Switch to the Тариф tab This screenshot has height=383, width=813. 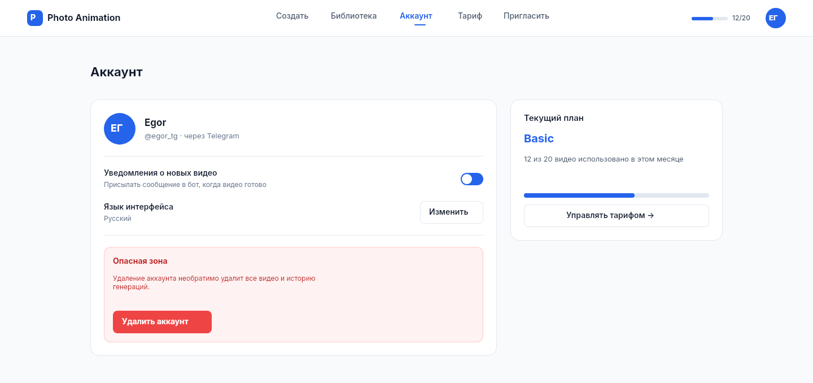470,16
